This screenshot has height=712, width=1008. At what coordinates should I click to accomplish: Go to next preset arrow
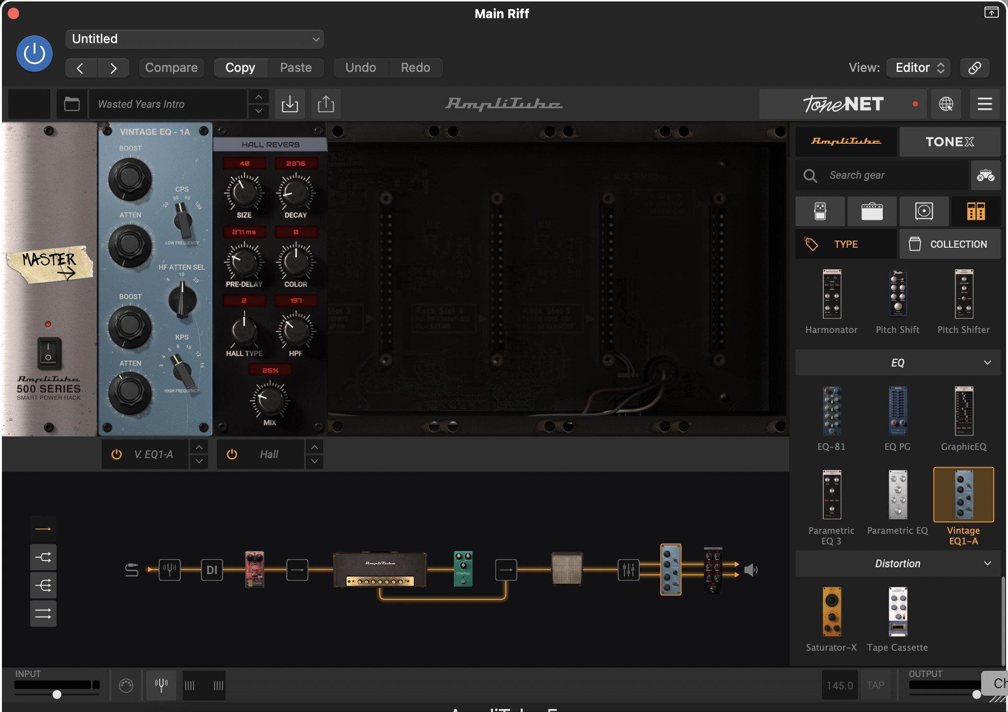tap(113, 68)
